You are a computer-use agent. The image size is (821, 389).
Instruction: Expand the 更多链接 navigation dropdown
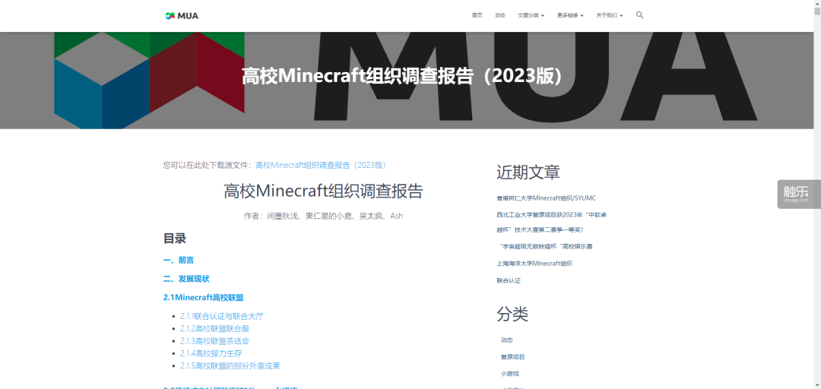coord(570,16)
